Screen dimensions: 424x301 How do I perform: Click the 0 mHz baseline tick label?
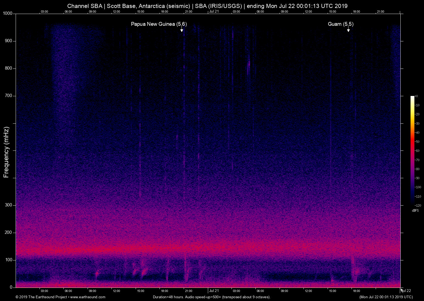(11, 287)
